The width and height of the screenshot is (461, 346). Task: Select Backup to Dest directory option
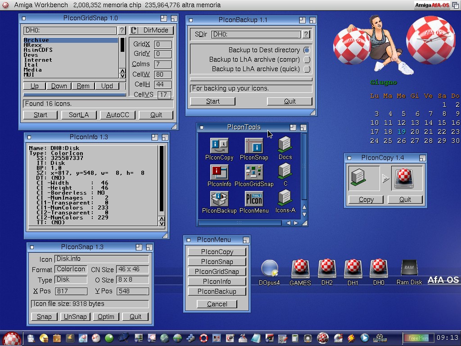pyautogui.click(x=307, y=50)
